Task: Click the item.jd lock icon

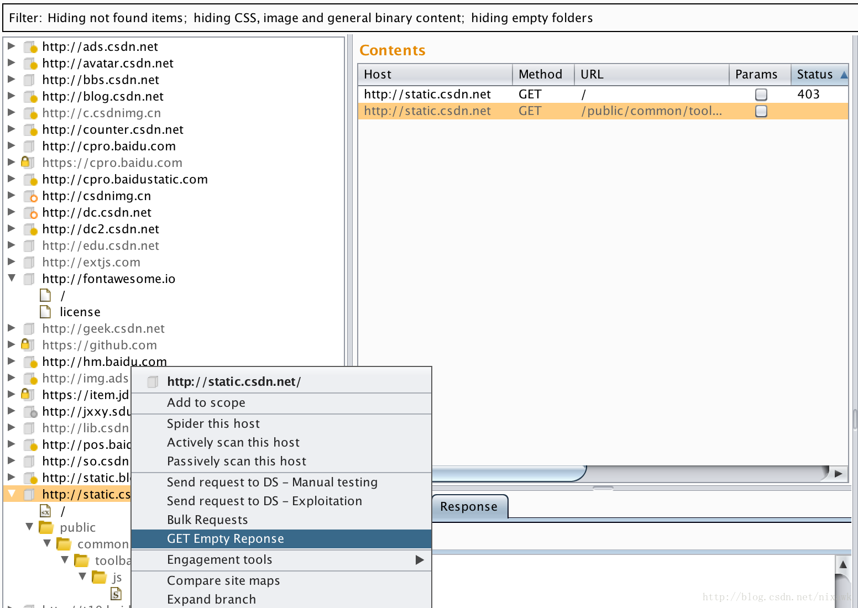Action: pyautogui.click(x=28, y=395)
